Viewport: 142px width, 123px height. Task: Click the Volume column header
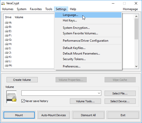point(19,17)
